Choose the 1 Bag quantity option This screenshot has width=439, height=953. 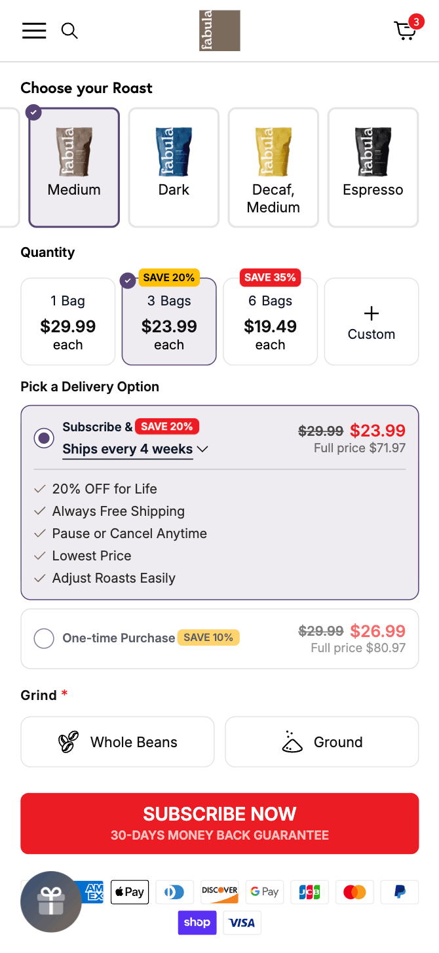(68, 322)
